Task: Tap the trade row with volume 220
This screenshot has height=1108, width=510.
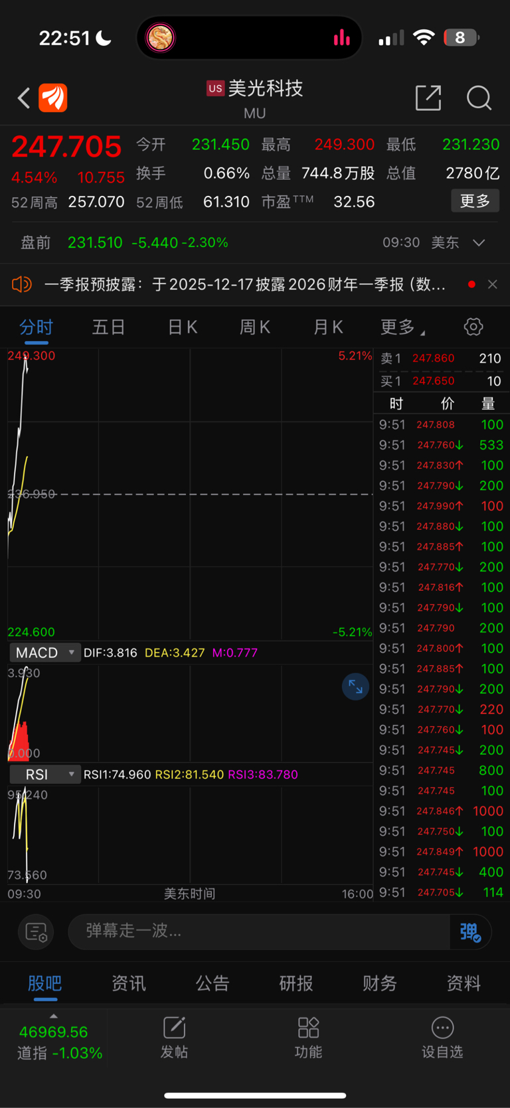Action: click(x=441, y=709)
